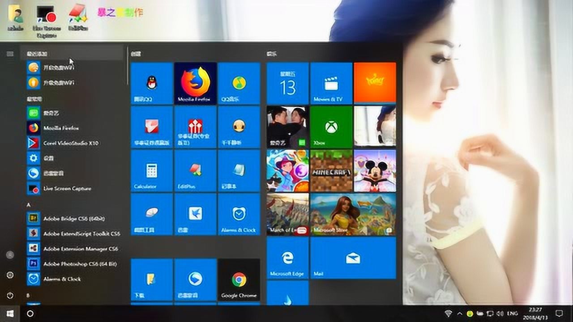Click the user account icon in Start rail

click(10, 255)
